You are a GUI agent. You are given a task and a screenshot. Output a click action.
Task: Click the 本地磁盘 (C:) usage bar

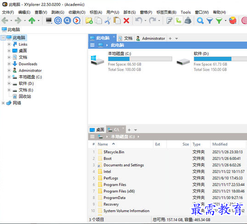[140, 59]
